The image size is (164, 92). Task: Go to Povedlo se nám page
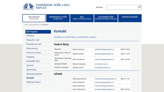tap(34, 44)
